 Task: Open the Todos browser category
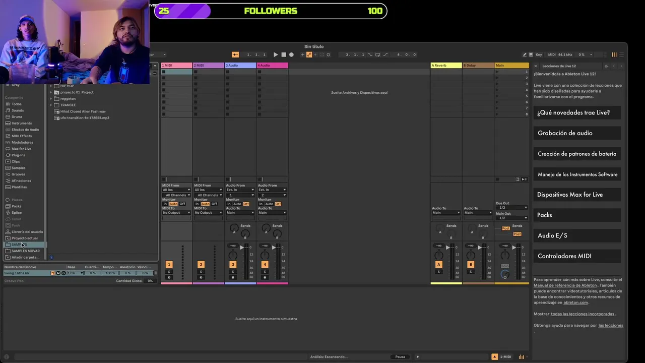pos(16,104)
